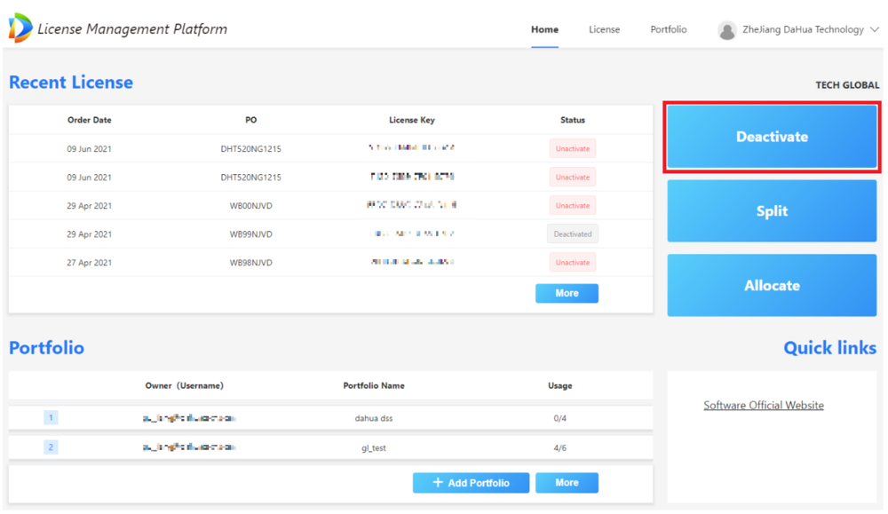Click the Allocate button

point(772,285)
